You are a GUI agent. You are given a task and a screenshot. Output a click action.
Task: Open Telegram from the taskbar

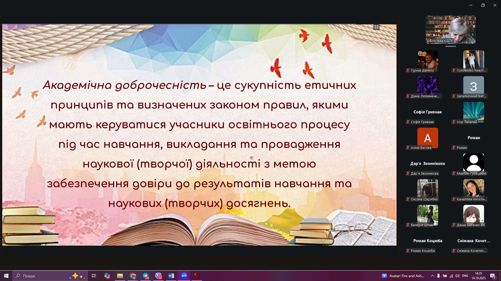[x=146, y=276]
